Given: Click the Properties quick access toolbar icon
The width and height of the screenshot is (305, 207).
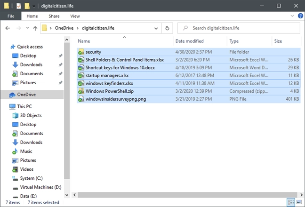Looking at the screenshot, I should pyautogui.click(x=19, y=6).
